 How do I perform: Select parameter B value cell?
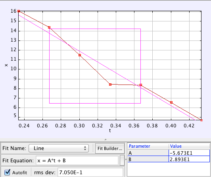click(189, 159)
